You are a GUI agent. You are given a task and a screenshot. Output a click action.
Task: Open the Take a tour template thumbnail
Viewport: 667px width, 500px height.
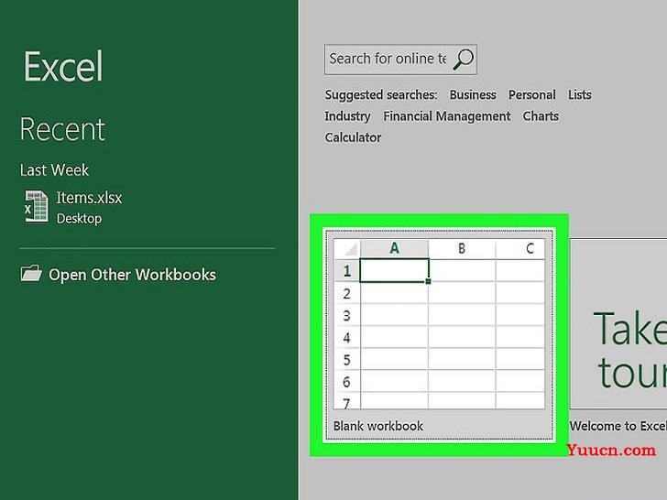click(x=618, y=324)
